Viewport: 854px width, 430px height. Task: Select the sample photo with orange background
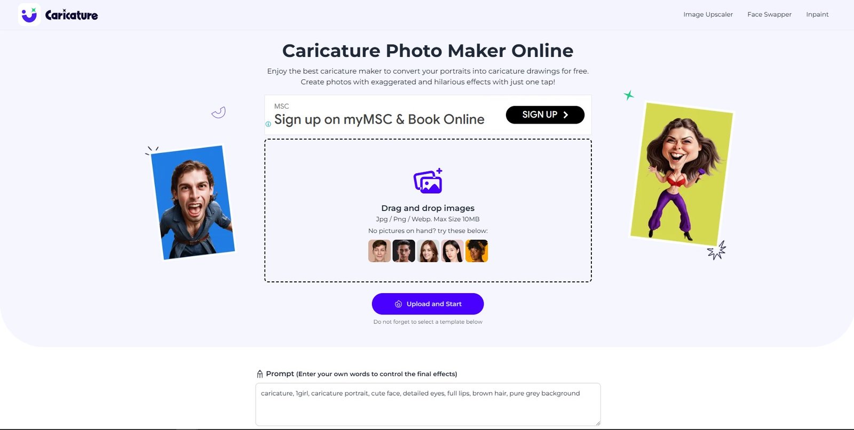(x=477, y=251)
